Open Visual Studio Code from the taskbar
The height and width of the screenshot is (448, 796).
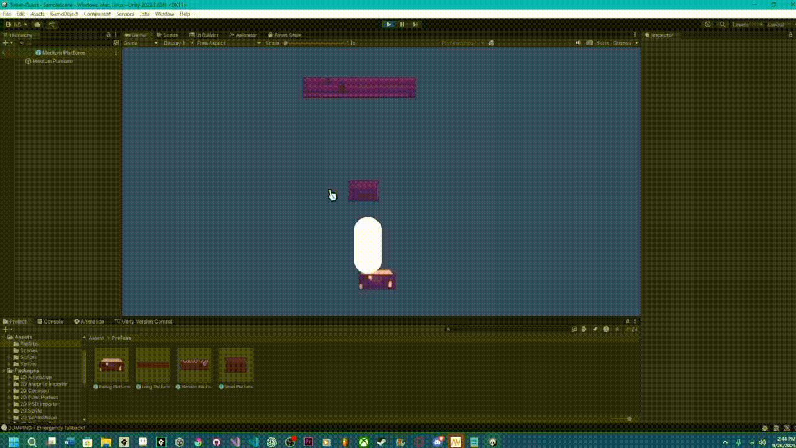[253, 442]
